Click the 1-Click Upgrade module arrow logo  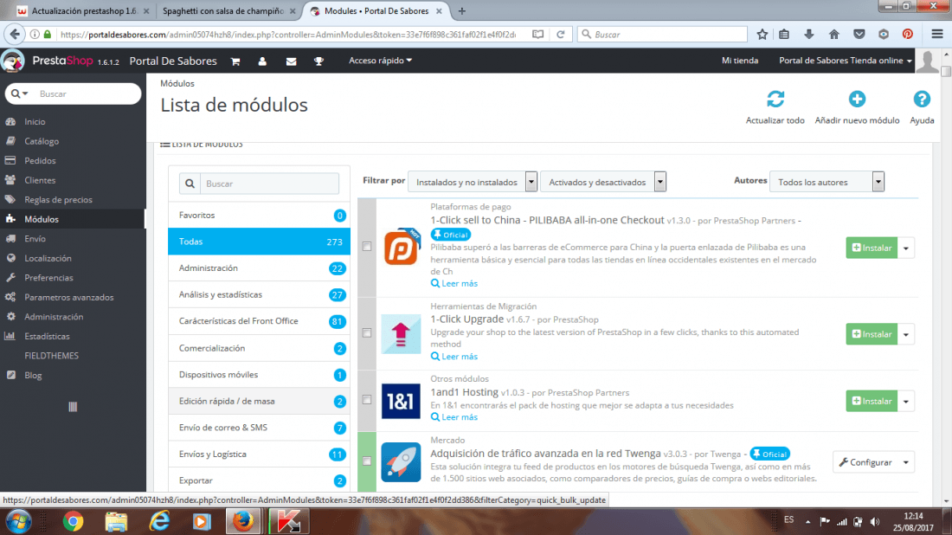coord(401,334)
